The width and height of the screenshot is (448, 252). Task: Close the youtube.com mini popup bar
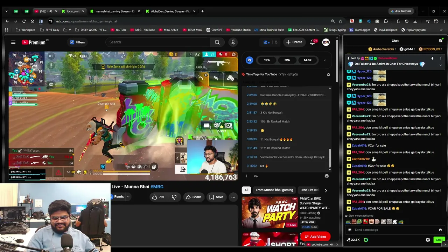point(337,245)
